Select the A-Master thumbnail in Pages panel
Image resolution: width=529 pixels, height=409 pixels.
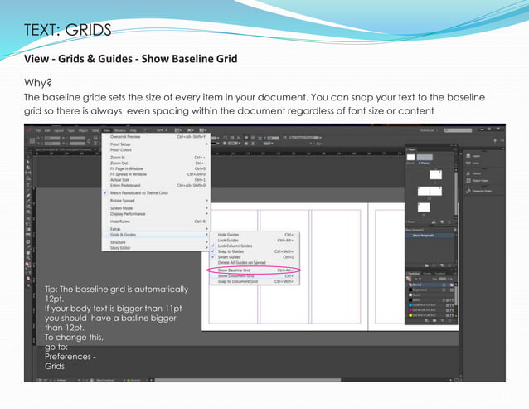click(x=425, y=158)
